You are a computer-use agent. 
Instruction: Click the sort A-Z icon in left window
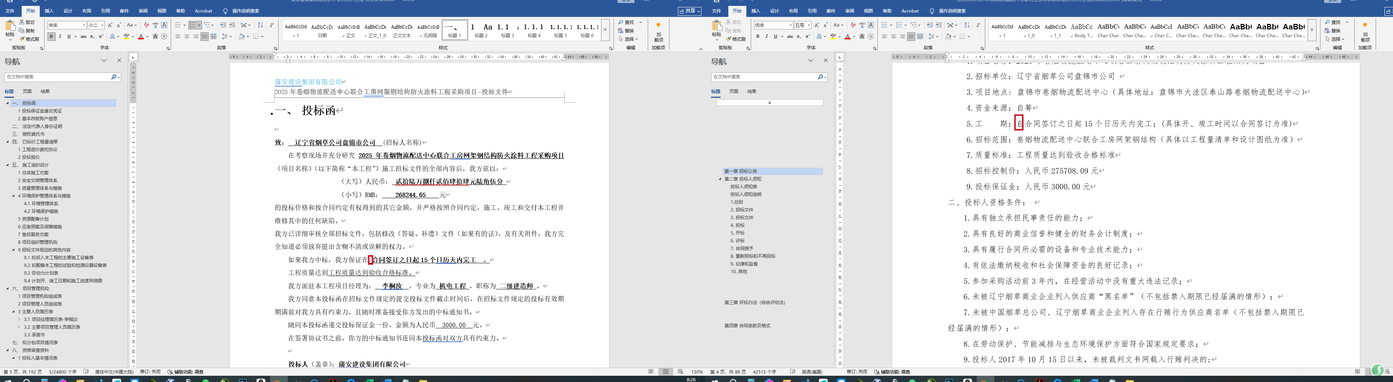pyautogui.click(x=260, y=25)
